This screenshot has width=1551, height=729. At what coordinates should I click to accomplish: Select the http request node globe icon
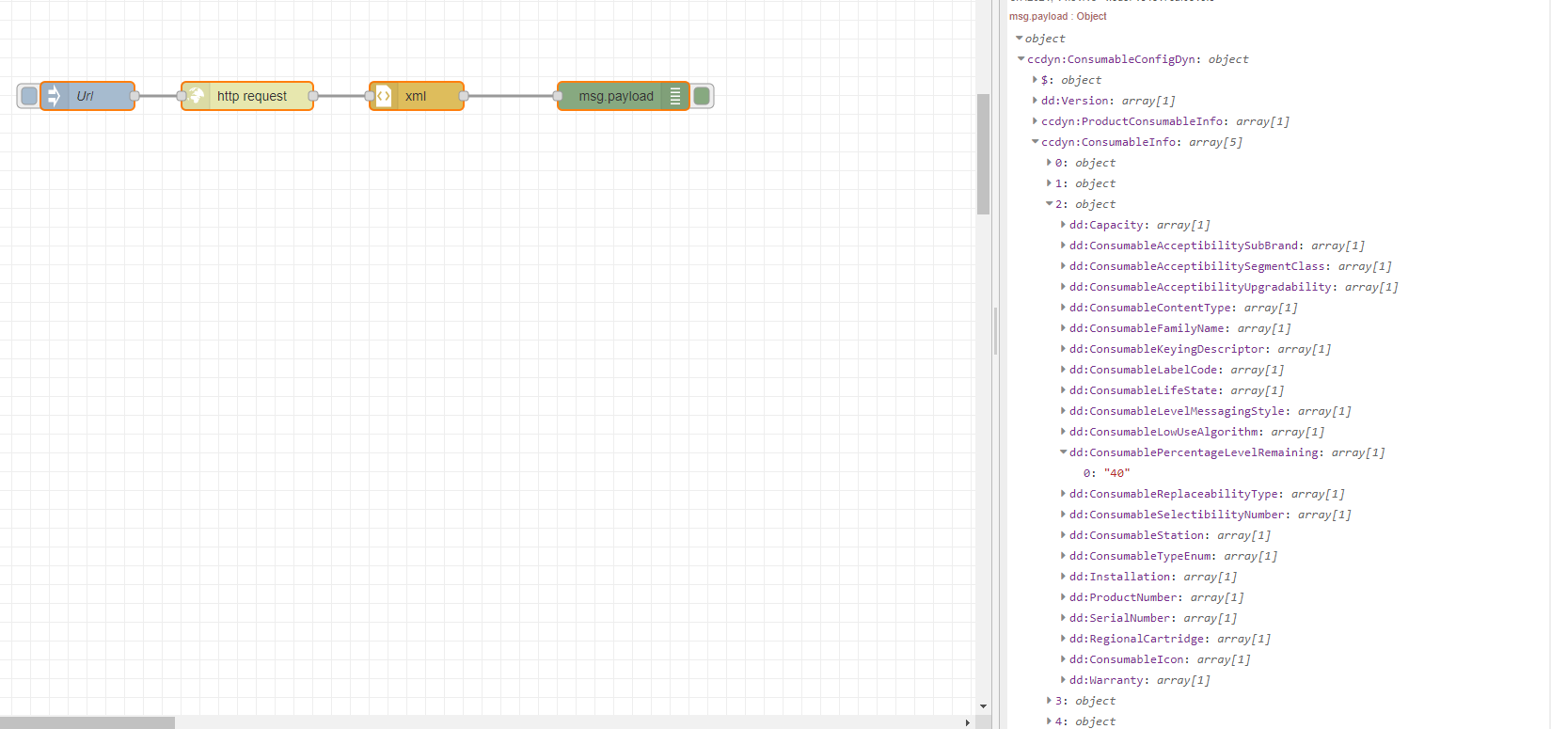(196, 96)
